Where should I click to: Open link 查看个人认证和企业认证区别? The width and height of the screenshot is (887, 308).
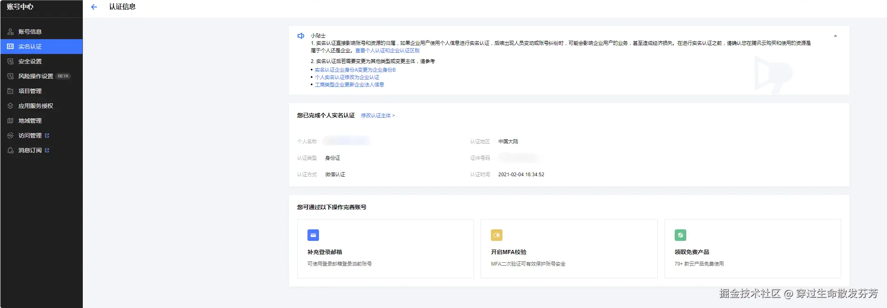point(387,51)
